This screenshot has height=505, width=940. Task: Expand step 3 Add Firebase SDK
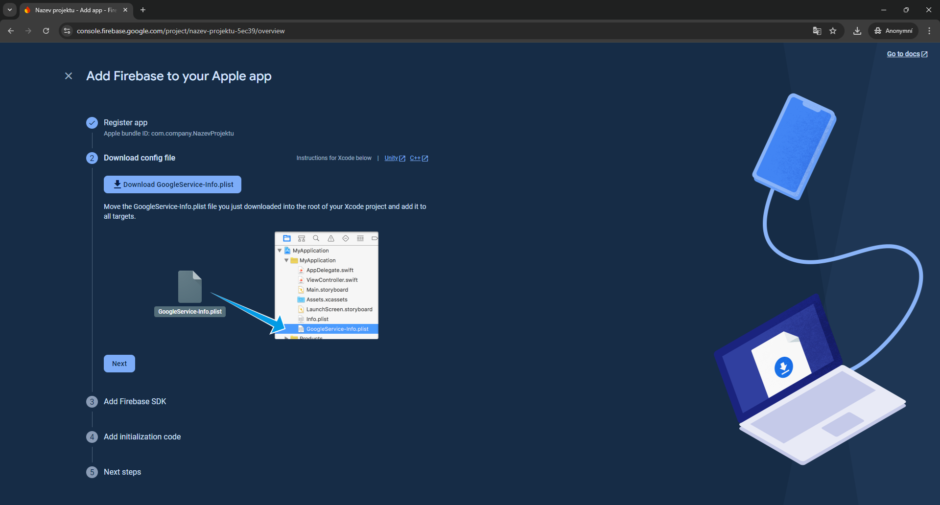coord(135,401)
